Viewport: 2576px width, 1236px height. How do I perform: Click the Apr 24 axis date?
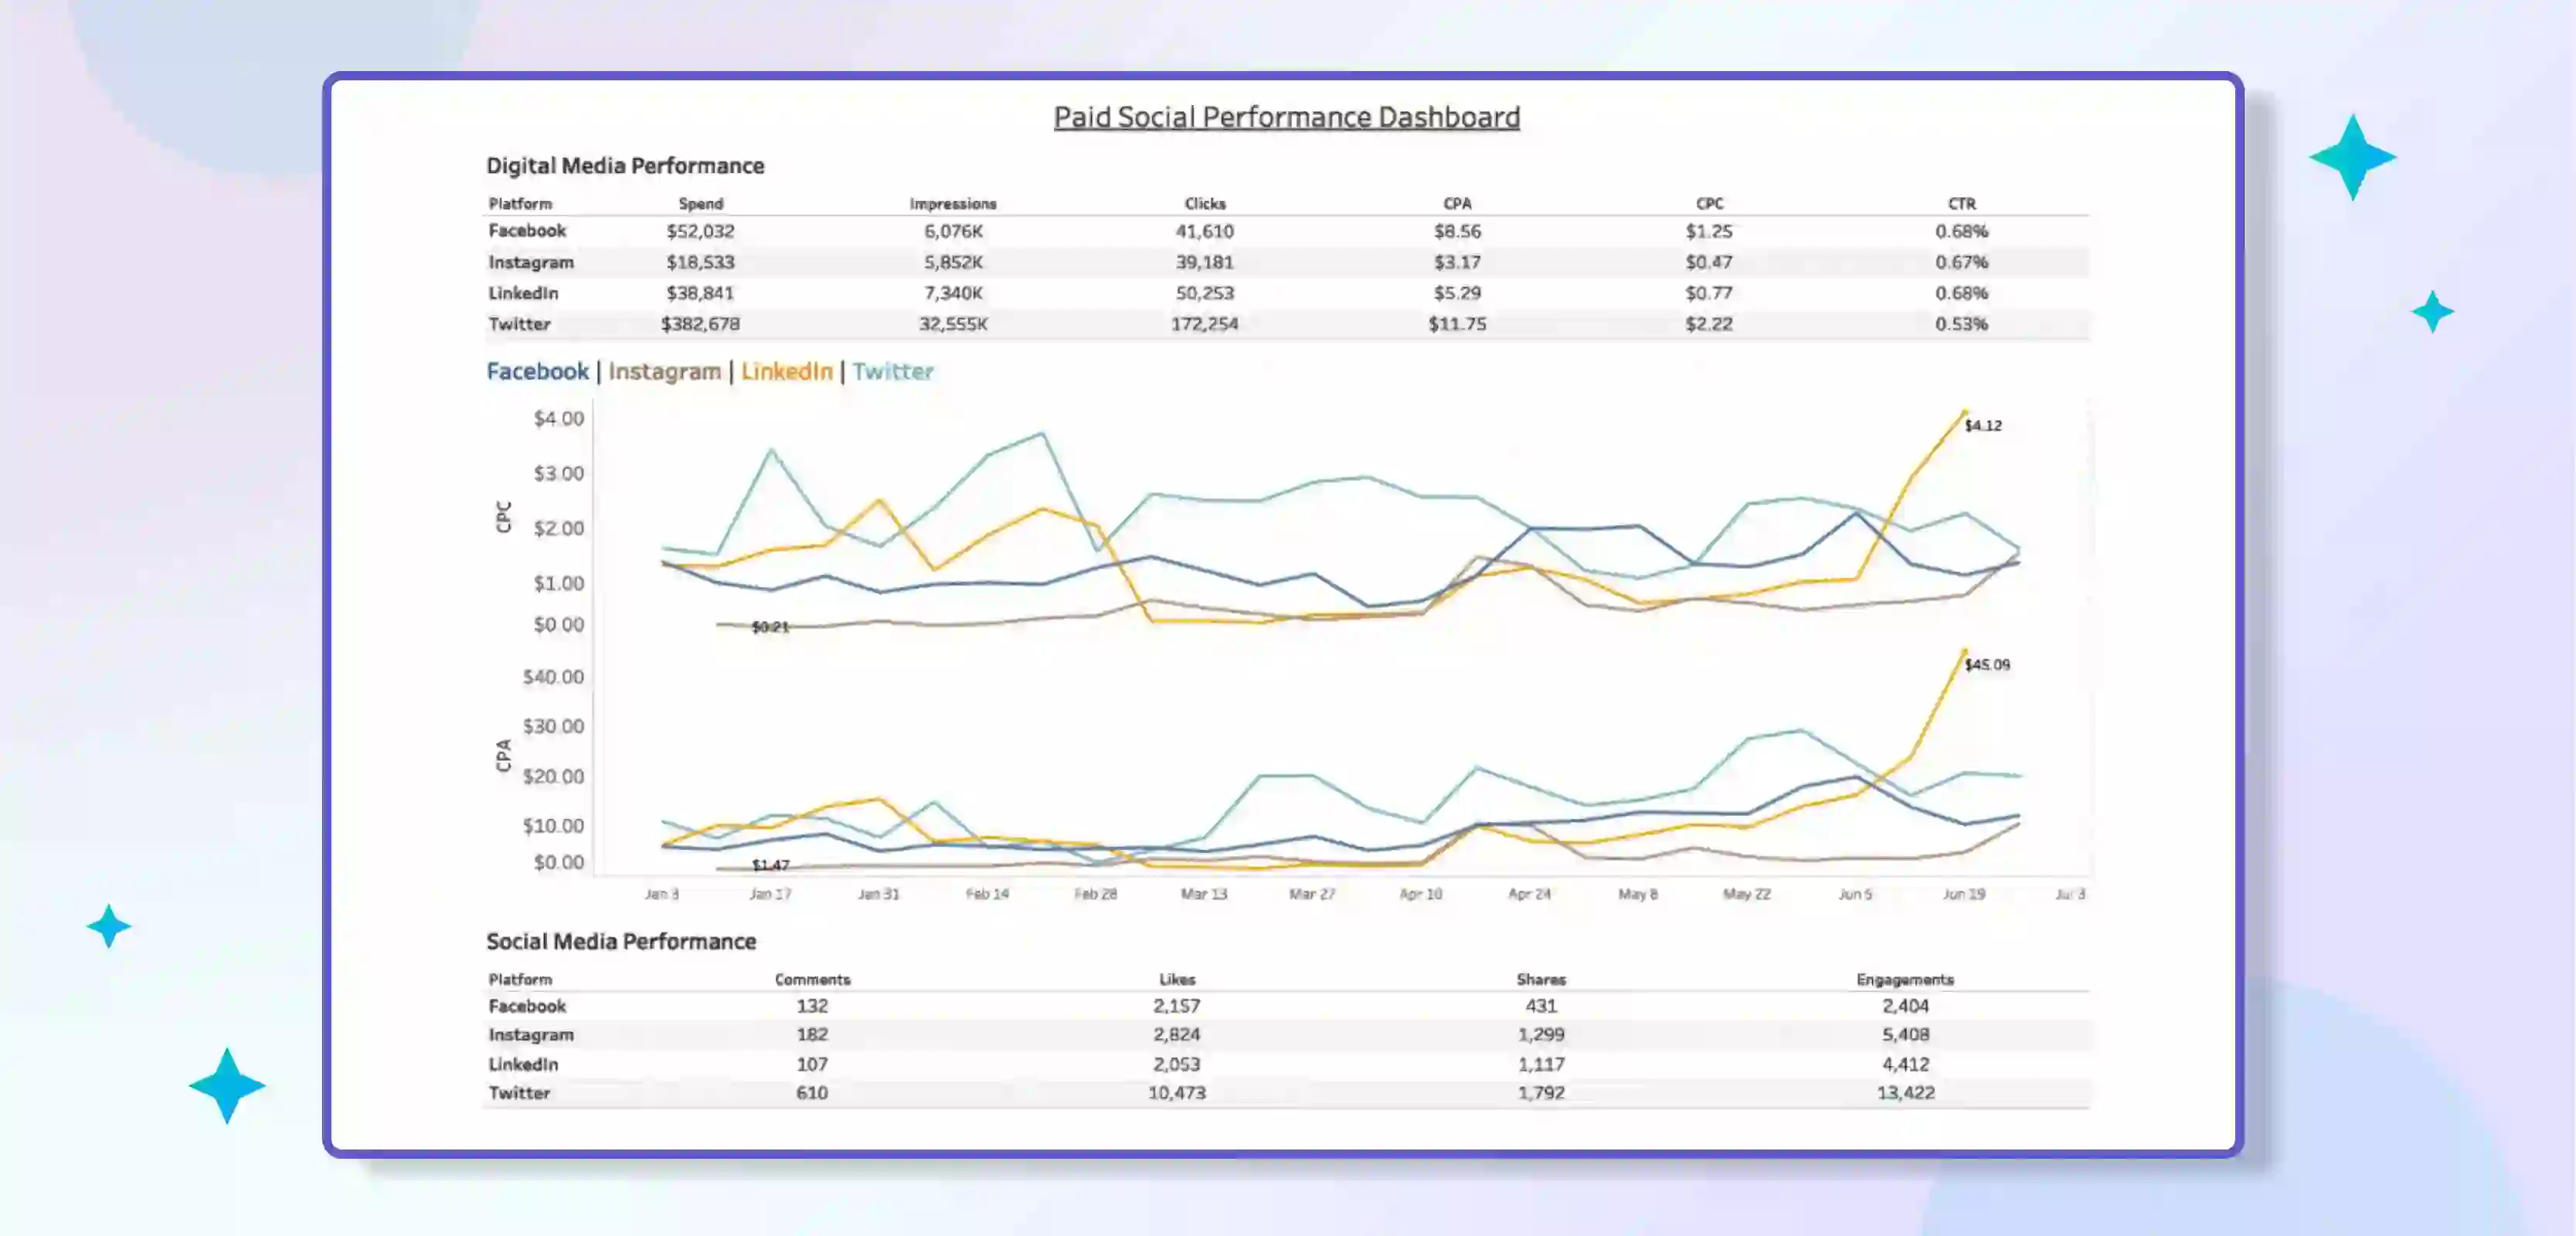tap(1529, 894)
